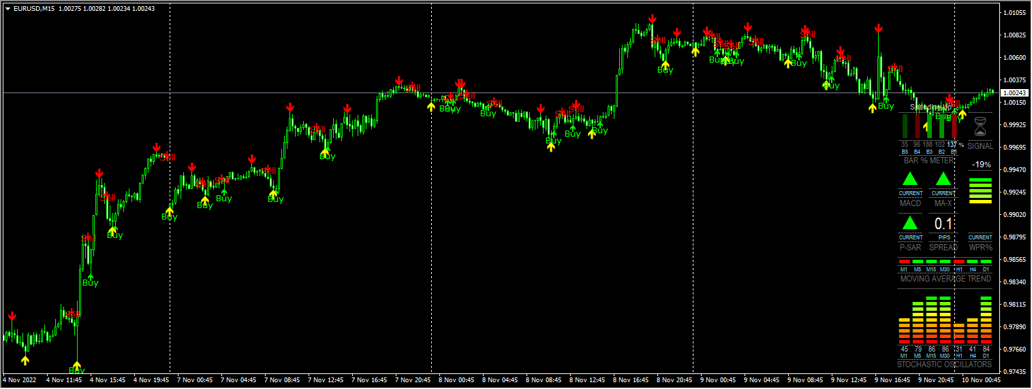Click the green D1 moving average trend block
The image size is (1032, 389).
[x=986, y=262]
